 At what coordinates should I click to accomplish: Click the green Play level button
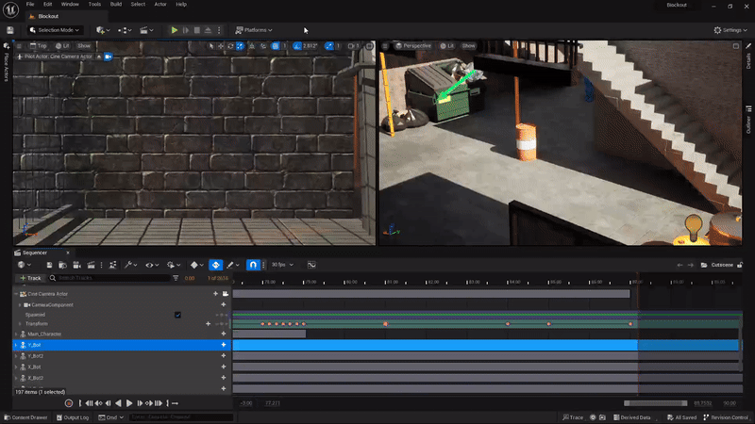click(174, 30)
